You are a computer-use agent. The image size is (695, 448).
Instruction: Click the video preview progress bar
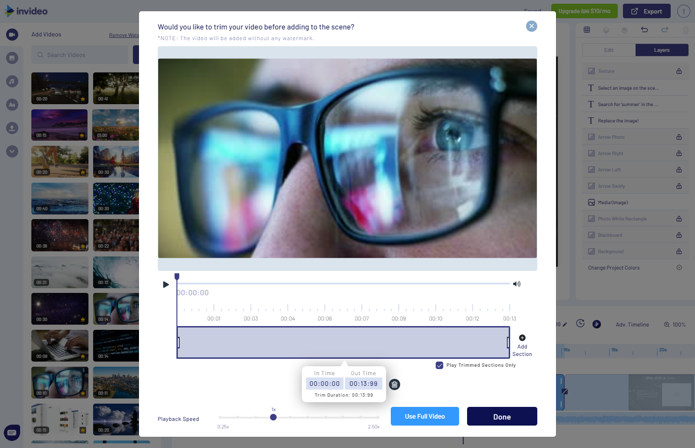tap(344, 284)
